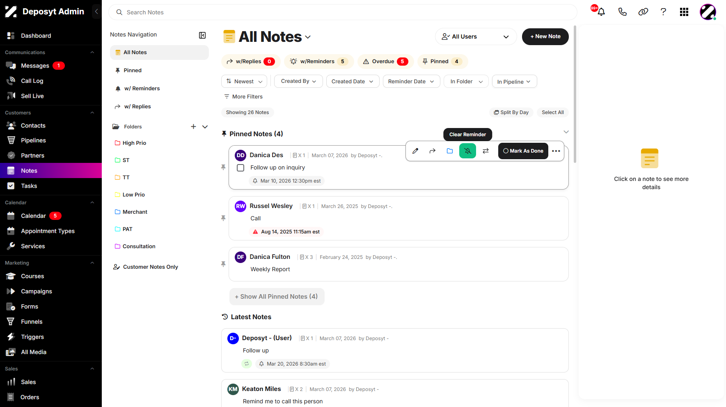726x407 pixels.
Task: Click the link icon in top bar
Action: pos(643,12)
